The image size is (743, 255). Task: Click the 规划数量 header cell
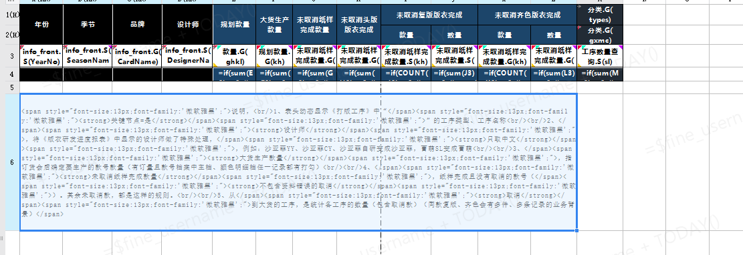tap(235, 25)
